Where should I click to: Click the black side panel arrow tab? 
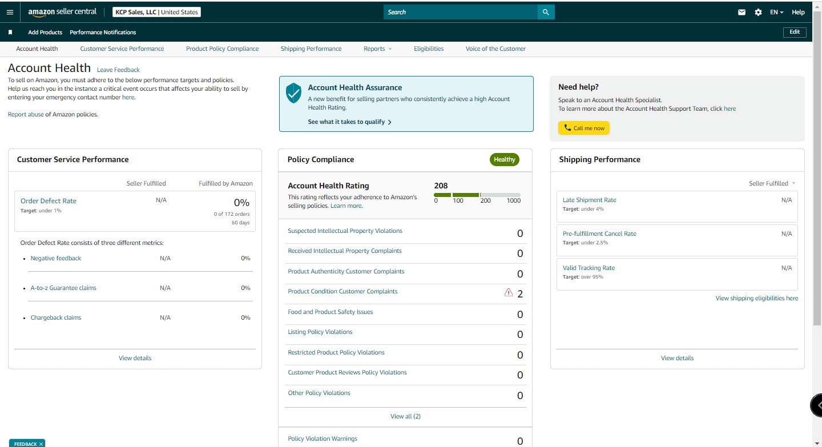(x=816, y=405)
